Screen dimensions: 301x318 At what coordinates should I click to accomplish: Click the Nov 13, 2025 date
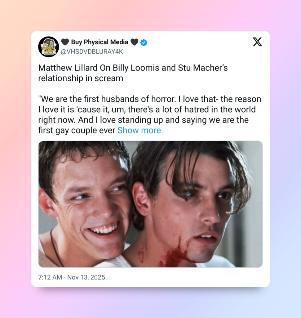click(x=86, y=277)
